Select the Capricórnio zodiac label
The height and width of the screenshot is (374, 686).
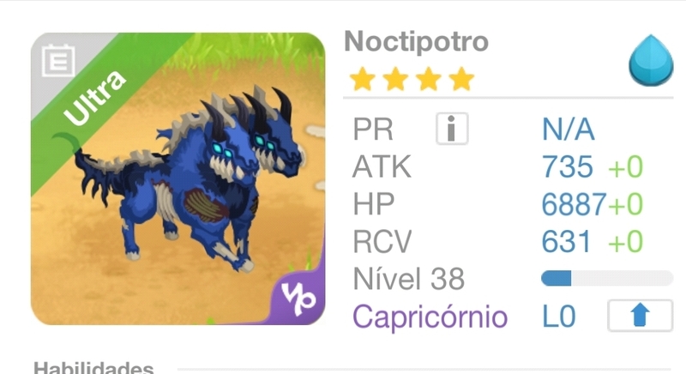(x=430, y=317)
